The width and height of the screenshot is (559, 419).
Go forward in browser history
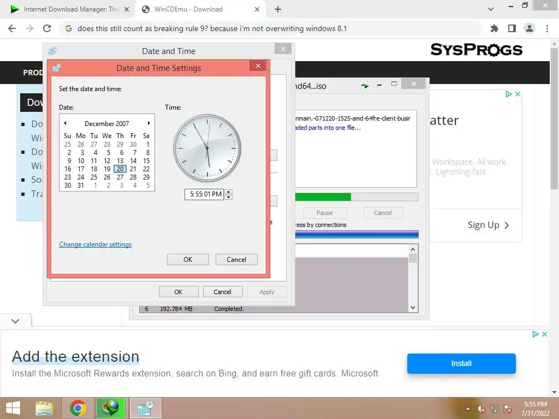click(29, 28)
